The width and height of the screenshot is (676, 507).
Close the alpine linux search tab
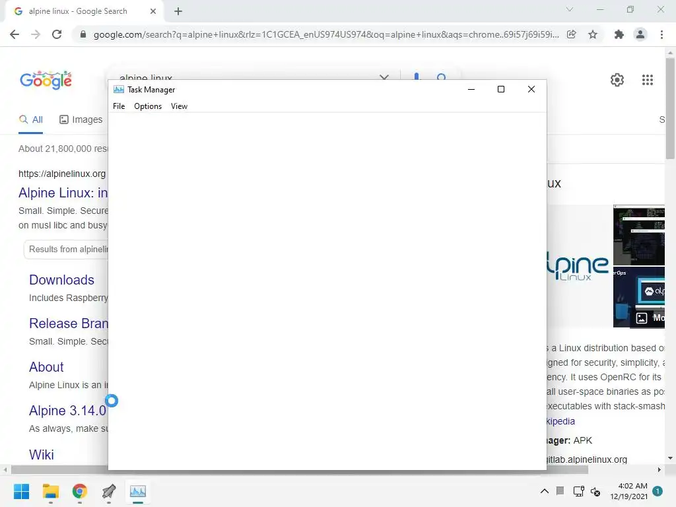[153, 11]
